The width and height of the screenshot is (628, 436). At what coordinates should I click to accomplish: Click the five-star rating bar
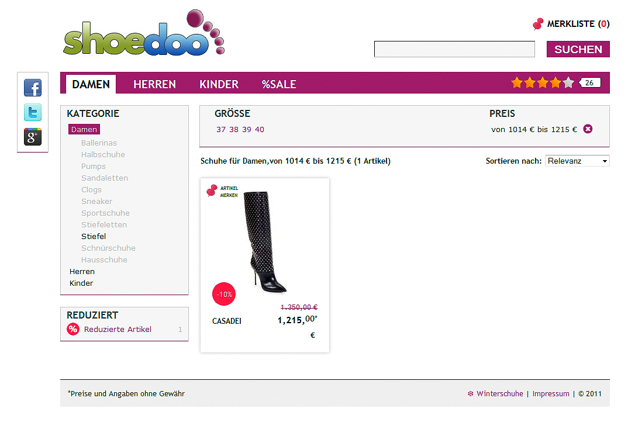pyautogui.click(x=542, y=83)
